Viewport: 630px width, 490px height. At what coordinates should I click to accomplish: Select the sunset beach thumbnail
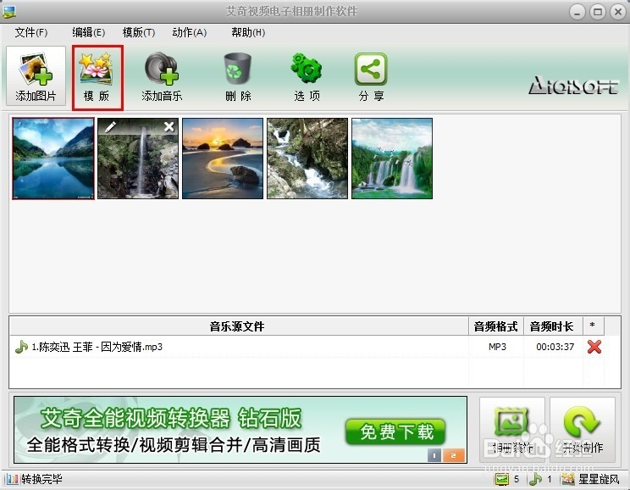(223, 159)
